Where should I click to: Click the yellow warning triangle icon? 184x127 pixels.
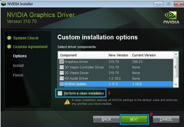67,102
